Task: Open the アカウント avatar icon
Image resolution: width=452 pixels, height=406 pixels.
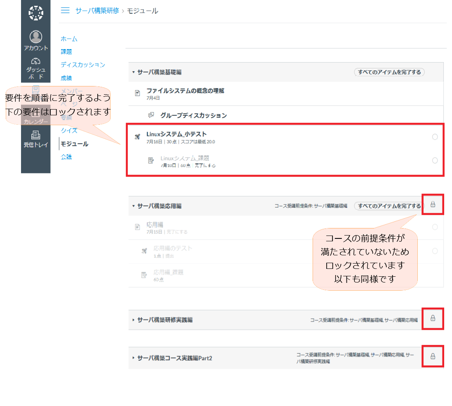Action: point(36,37)
